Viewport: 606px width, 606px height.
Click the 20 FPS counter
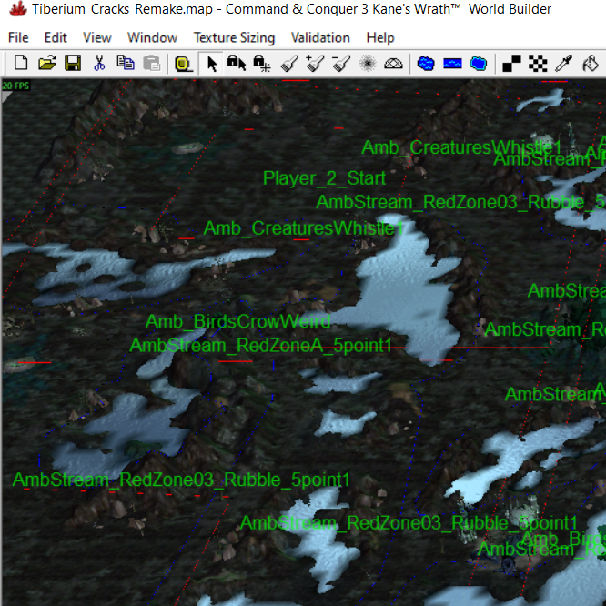[x=15, y=86]
